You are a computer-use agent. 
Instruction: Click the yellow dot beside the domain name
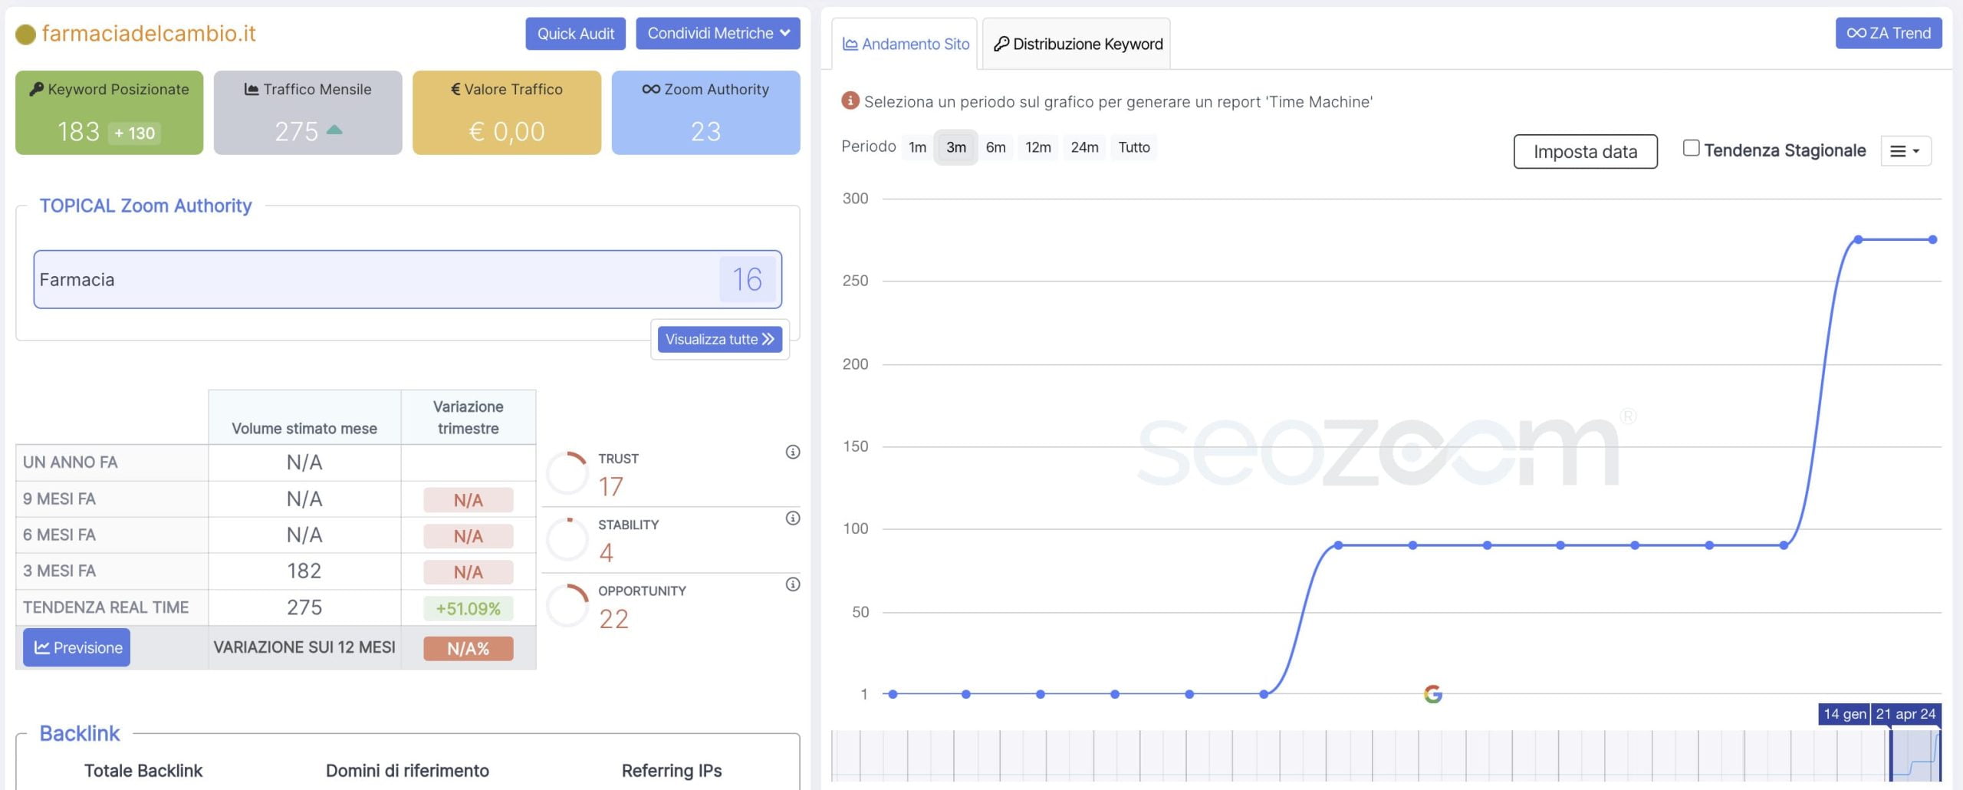[x=25, y=35]
